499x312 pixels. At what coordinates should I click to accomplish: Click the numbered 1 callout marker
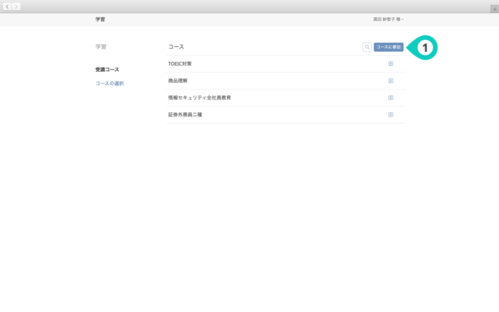[x=425, y=48]
